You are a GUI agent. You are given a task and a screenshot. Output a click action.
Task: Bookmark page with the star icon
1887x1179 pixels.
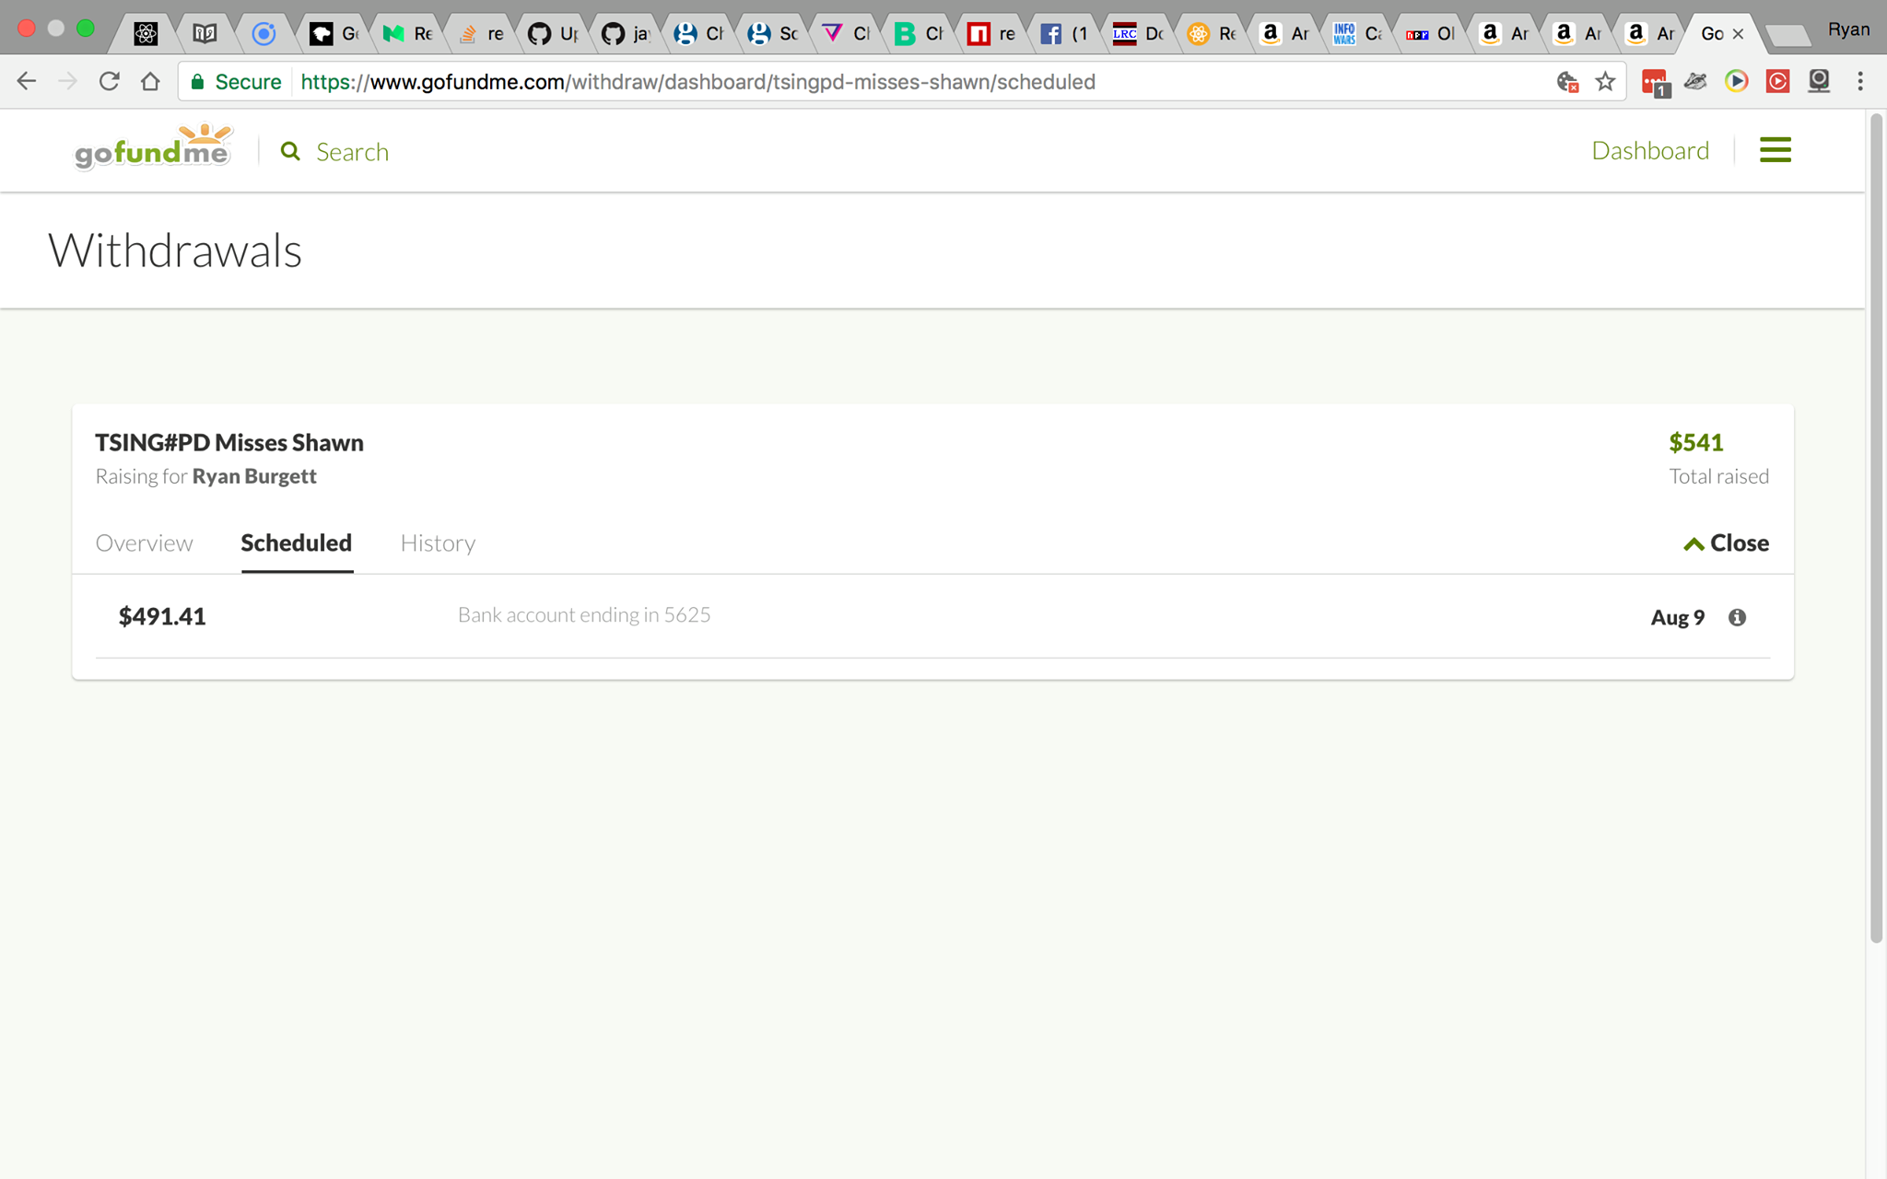pos(1605,82)
